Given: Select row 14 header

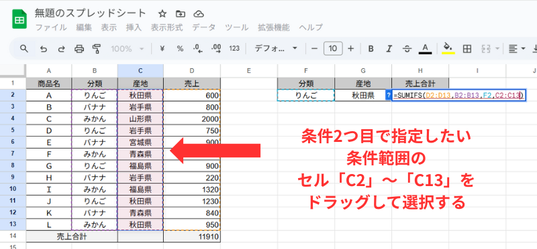Looking at the screenshot, I should pyautogui.click(x=13, y=236).
